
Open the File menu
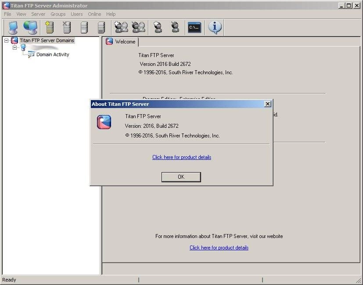pos(7,14)
